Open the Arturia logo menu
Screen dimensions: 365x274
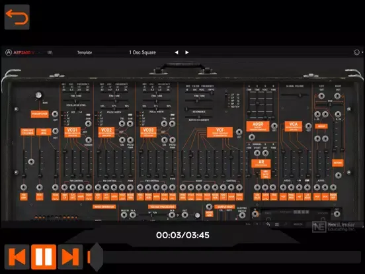[x=9, y=52]
